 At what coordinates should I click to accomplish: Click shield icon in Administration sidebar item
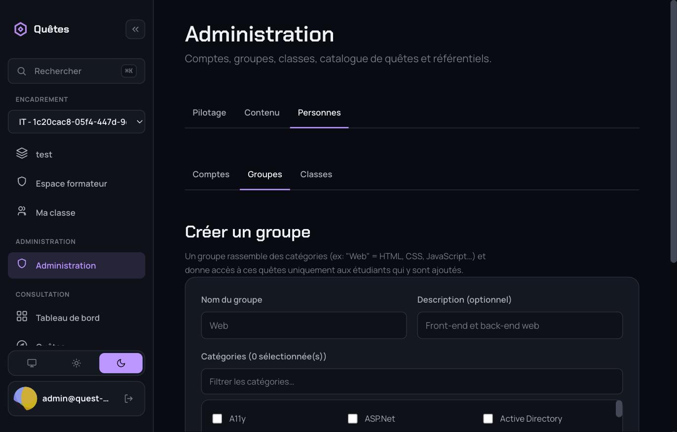pos(22,264)
